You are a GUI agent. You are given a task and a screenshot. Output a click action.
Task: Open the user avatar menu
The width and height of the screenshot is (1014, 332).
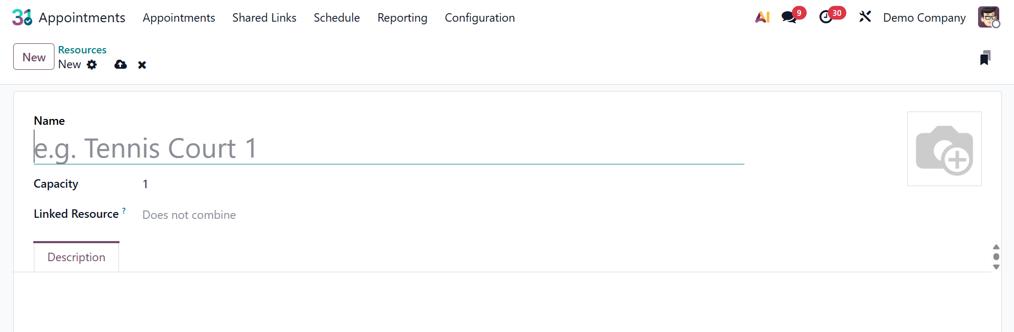coord(989,17)
